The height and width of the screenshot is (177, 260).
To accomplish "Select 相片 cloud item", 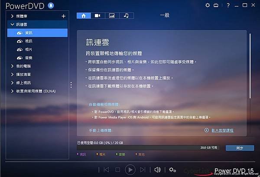I will point(37,49).
